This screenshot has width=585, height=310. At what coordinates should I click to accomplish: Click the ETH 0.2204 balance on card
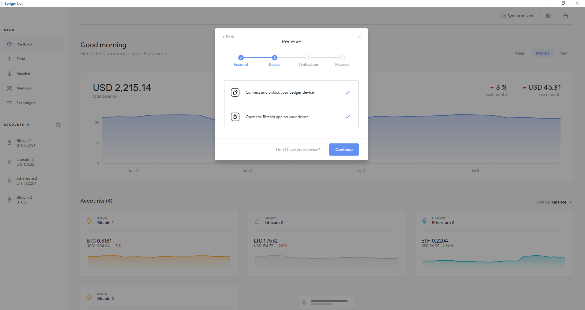[x=435, y=241]
